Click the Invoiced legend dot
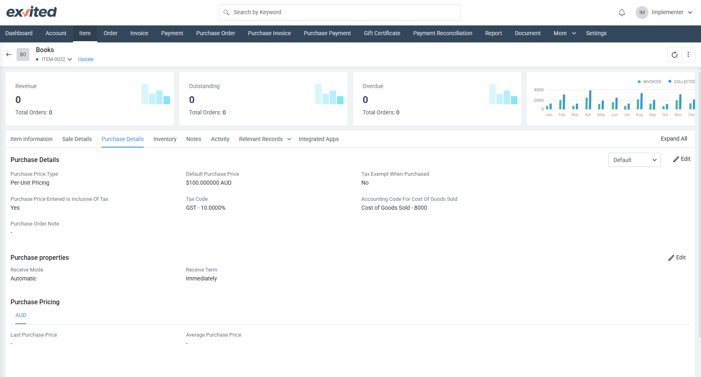This screenshot has width=701, height=377. pos(639,82)
